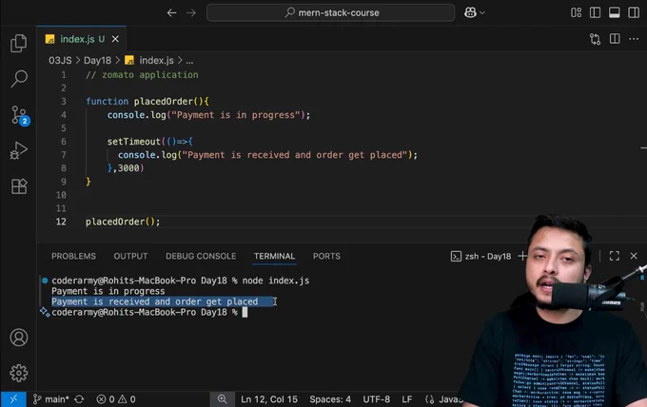Screen dimensions: 647x407
Task: Open the Accounts menu
Action: pyautogui.click(x=19, y=338)
